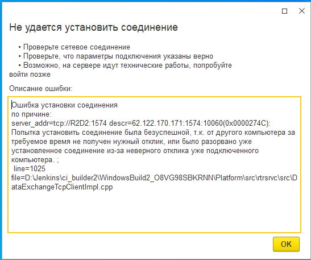Place cursor on "по причине:" line
This screenshot has width=311, height=260.
point(31,114)
